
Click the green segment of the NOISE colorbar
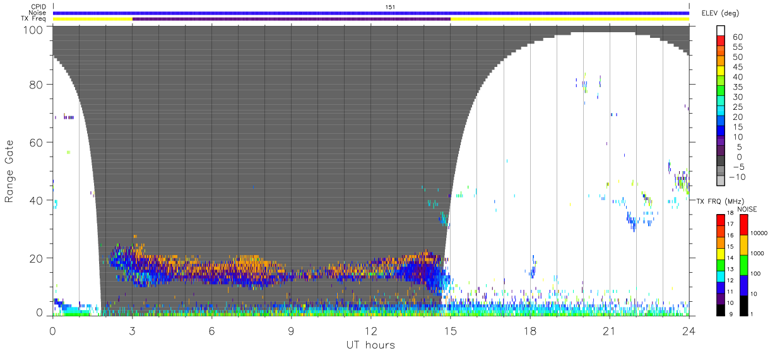point(743,265)
